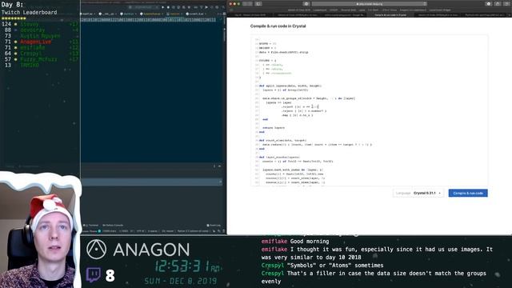
Task: Click 'emiflake' in the Twitch leaderboard
Action: pyautogui.click(x=33, y=48)
